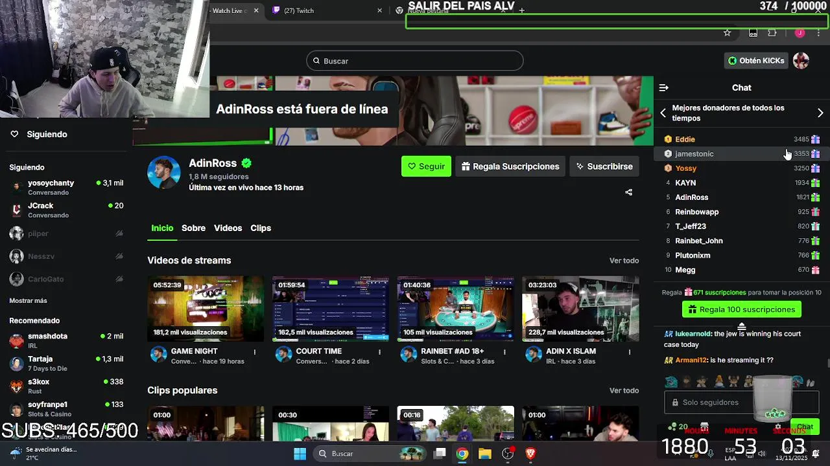Click Ver todo for Videos de streams
830x466 pixels.
click(624, 260)
